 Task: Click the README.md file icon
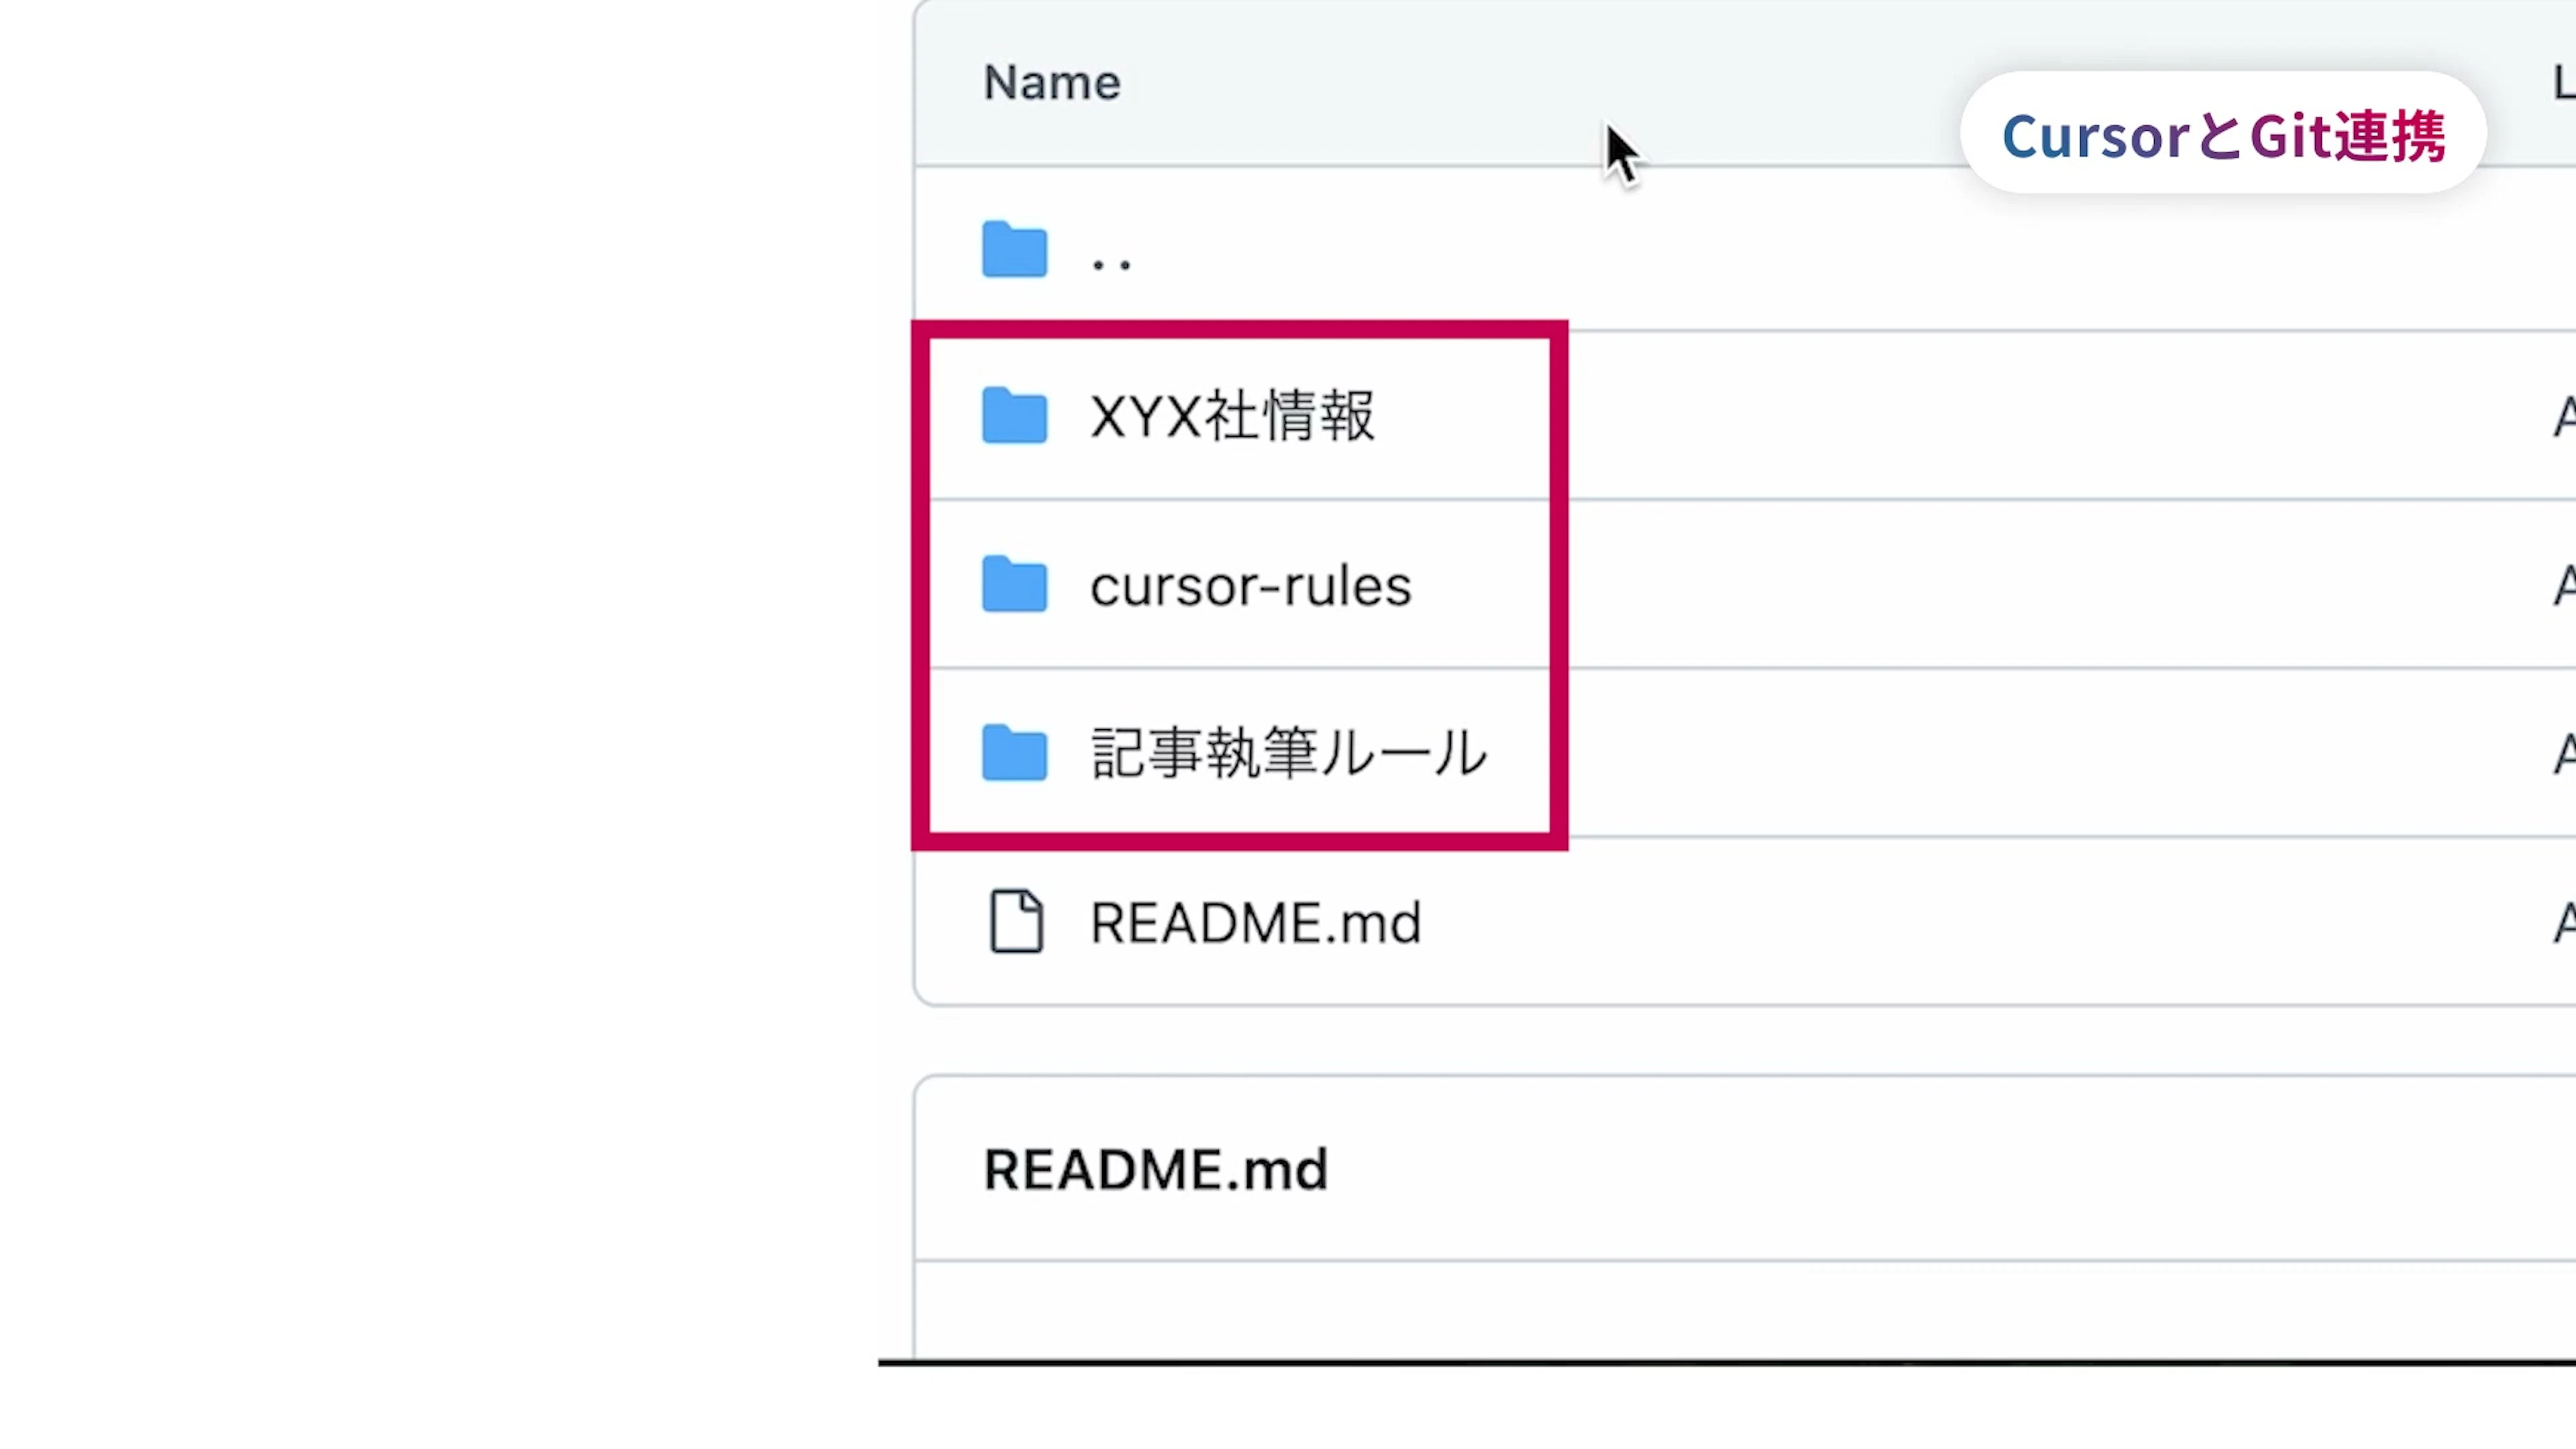pyautogui.click(x=1016, y=921)
